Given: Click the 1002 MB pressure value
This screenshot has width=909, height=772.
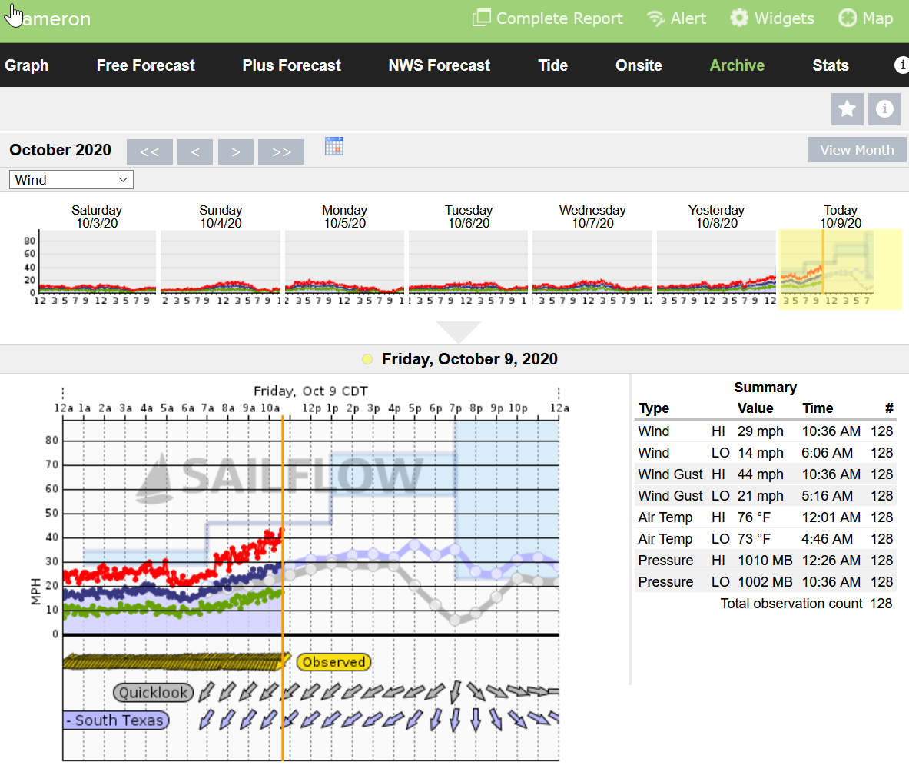Looking at the screenshot, I should click(765, 582).
